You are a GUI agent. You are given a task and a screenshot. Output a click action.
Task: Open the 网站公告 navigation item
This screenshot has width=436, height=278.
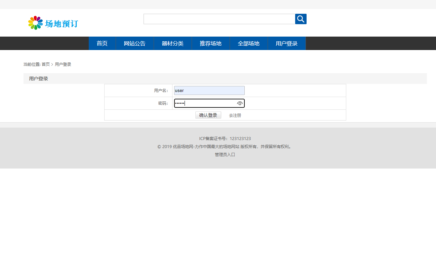pos(134,43)
